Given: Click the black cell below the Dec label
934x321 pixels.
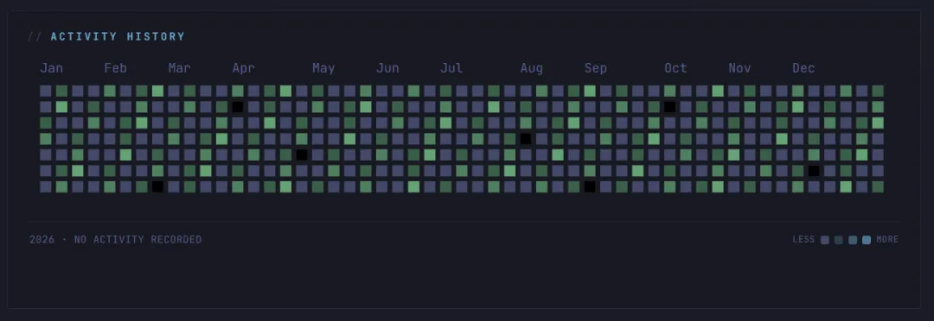Looking at the screenshot, I should (x=815, y=171).
